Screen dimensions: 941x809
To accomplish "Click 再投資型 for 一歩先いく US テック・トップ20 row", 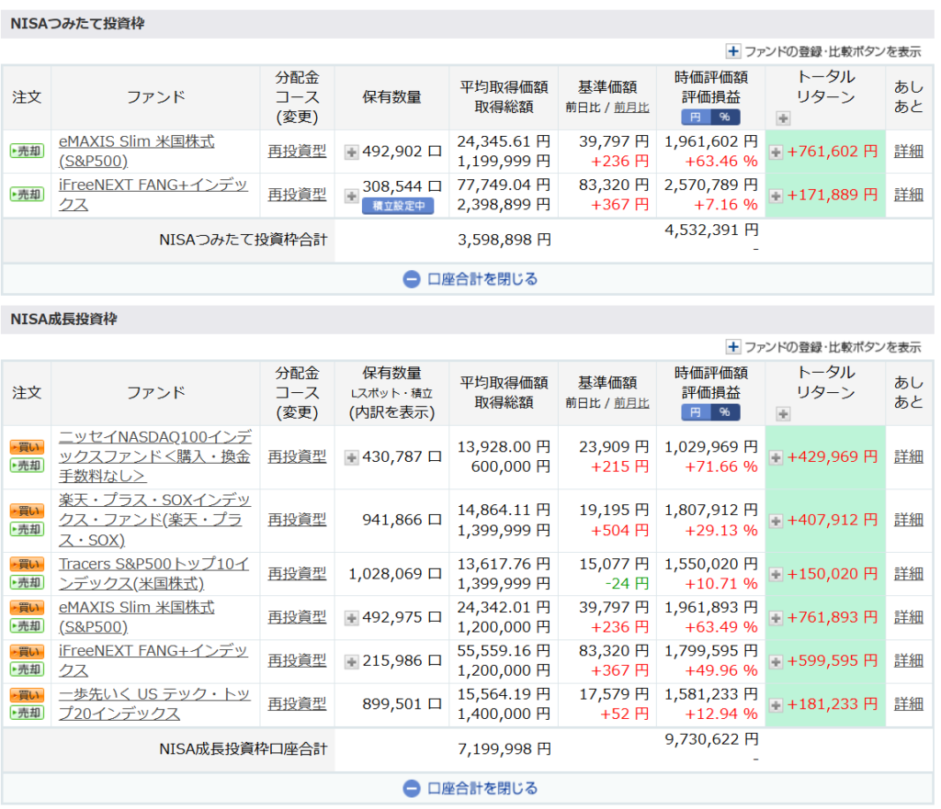I will pyautogui.click(x=297, y=703).
